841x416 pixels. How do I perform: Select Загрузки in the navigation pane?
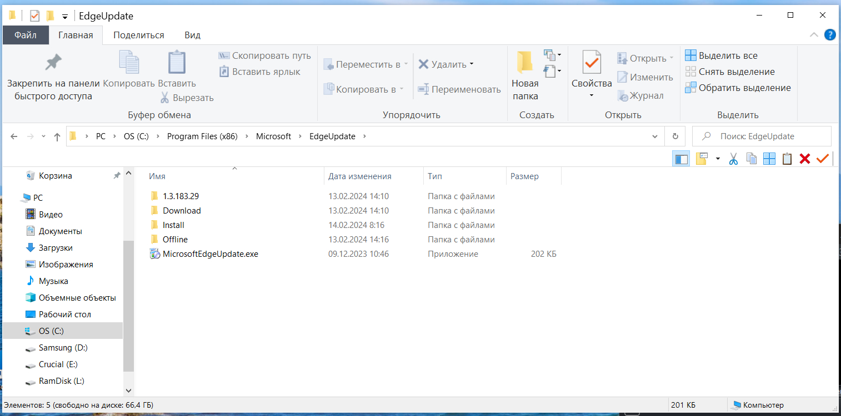pyautogui.click(x=56, y=248)
